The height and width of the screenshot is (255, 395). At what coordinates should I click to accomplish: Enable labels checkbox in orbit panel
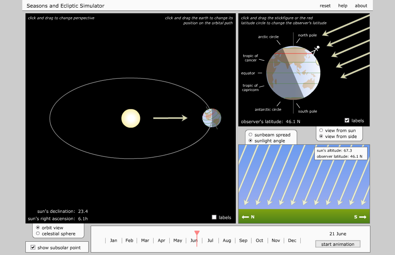tap(214, 217)
